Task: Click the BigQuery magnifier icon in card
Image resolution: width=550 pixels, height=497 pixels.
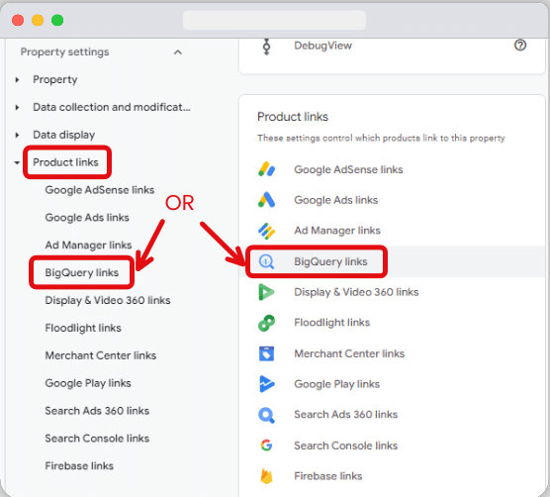Action: point(266,261)
